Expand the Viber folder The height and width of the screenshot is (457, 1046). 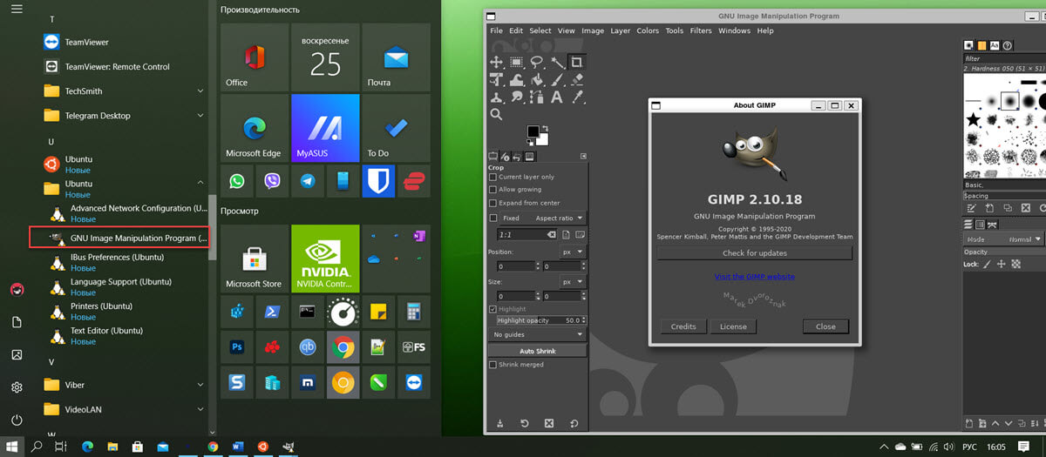pos(200,385)
